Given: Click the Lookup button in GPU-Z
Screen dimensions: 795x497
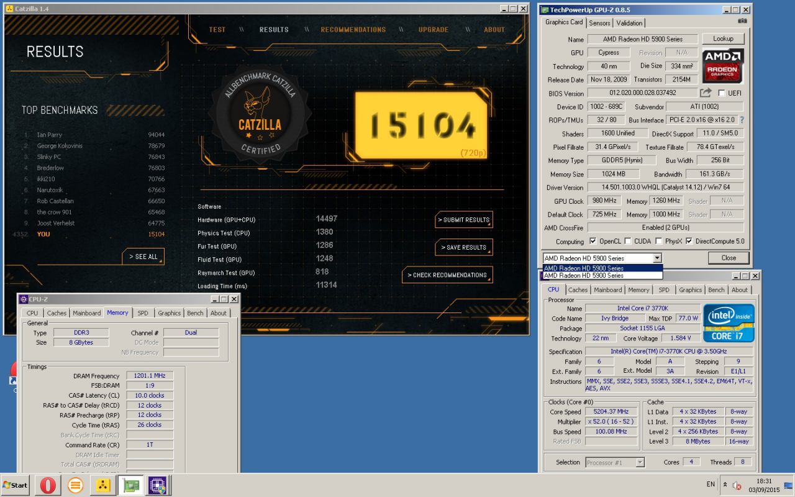Looking at the screenshot, I should click(x=723, y=39).
